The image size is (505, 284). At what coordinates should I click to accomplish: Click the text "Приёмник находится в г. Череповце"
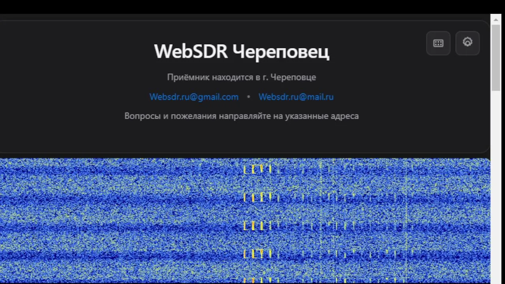241,77
